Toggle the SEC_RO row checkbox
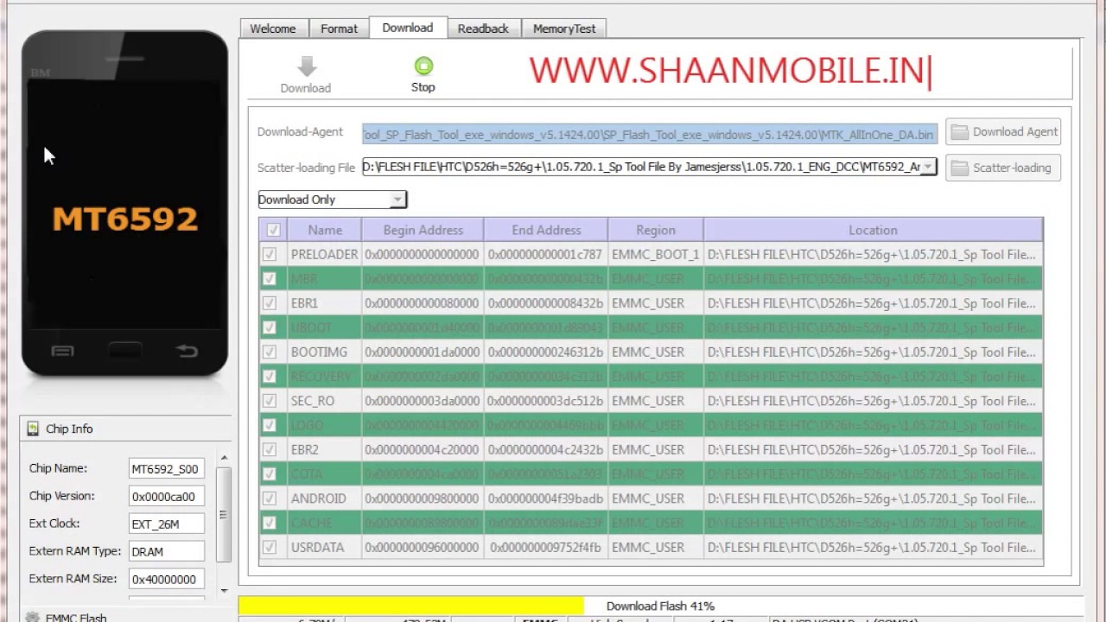 tap(270, 401)
